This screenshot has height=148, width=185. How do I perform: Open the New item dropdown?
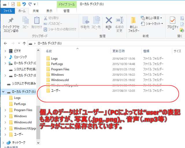151,18
